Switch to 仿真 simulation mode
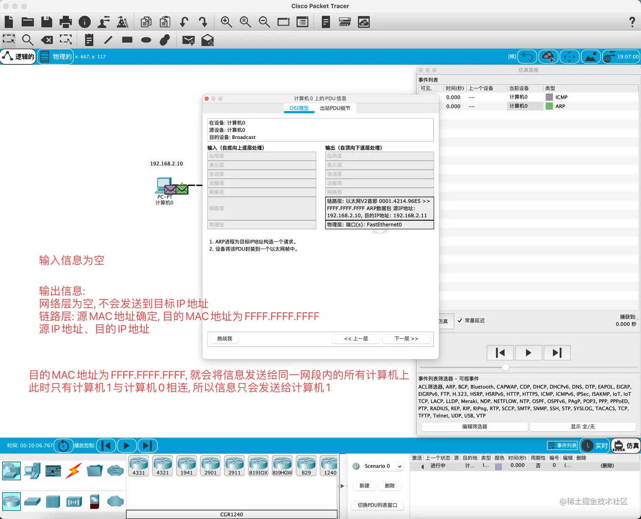 626,445
